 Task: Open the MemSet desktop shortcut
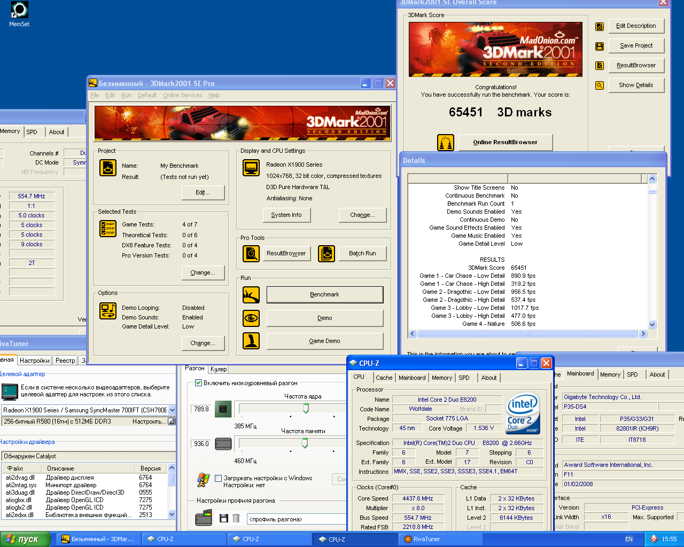(19, 14)
